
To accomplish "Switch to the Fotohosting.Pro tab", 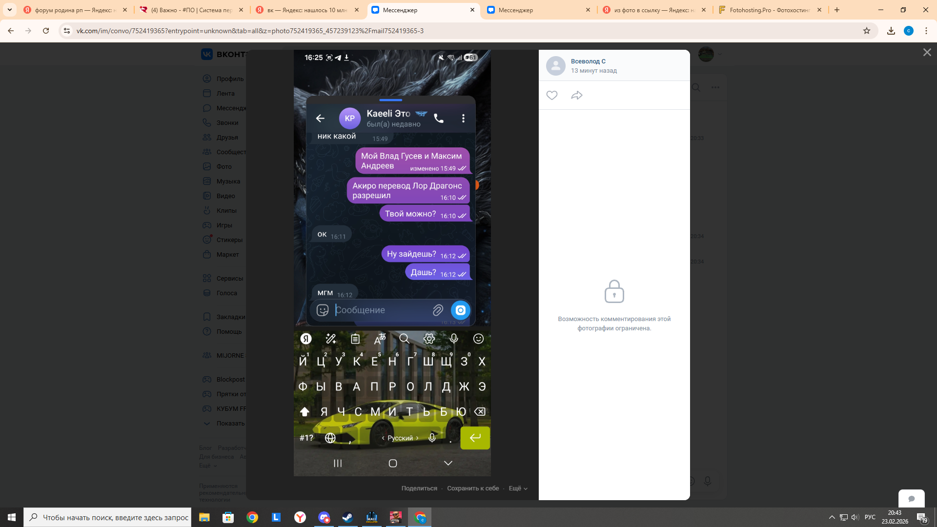I will click(769, 10).
